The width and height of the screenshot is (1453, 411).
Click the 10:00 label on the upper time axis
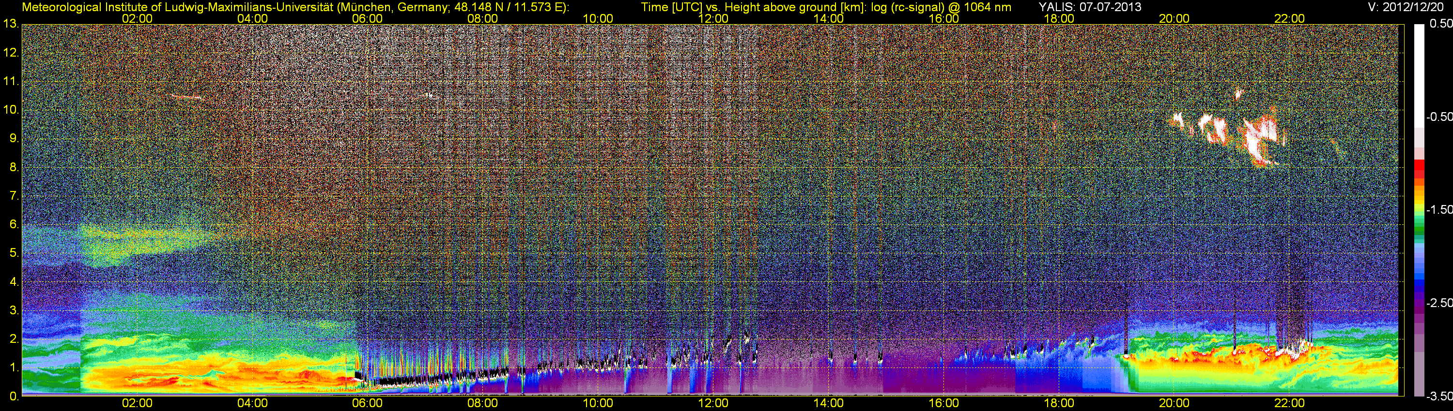(x=598, y=18)
